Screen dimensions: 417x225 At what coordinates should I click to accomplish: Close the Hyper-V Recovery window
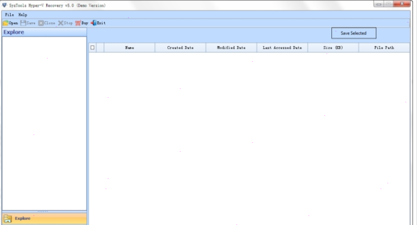point(402,4)
